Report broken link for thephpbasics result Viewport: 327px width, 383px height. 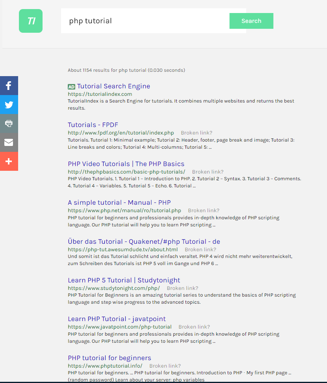click(208, 172)
